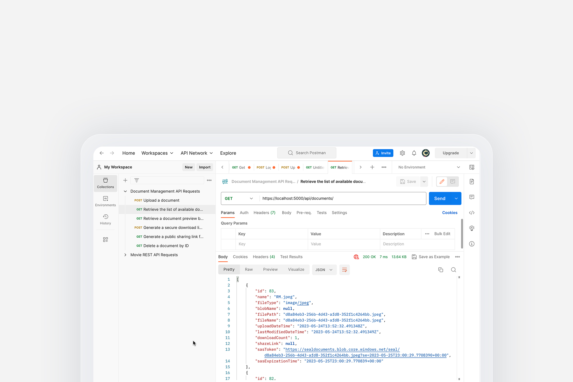Focus the Search Postman field
573x382 pixels.
pos(307,153)
